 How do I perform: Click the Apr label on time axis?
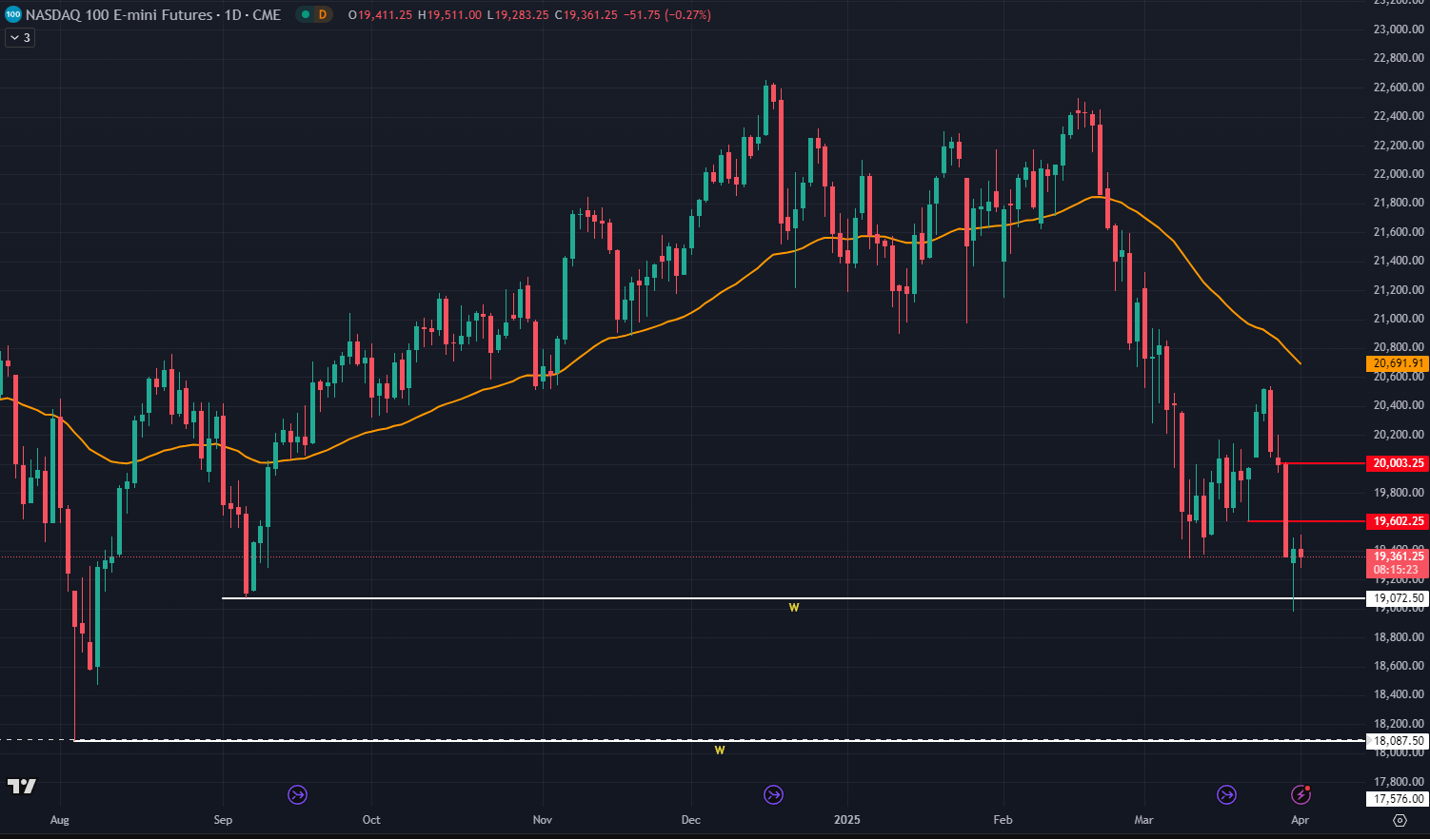click(1301, 819)
